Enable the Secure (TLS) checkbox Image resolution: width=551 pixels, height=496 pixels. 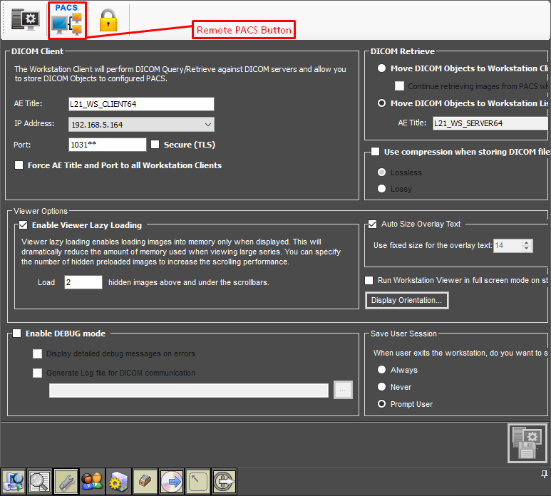(x=155, y=145)
